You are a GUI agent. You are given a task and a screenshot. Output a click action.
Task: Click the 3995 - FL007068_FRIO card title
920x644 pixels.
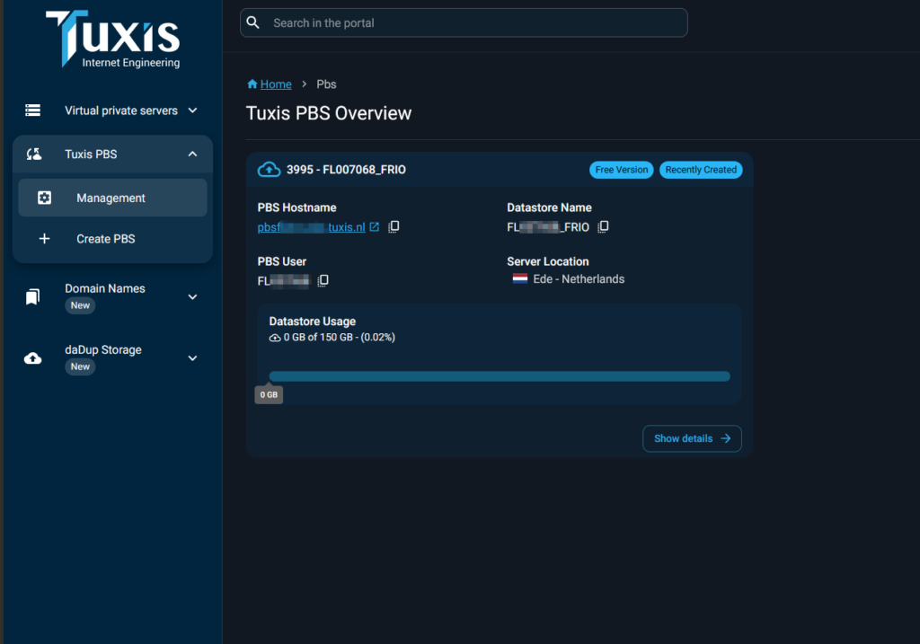[x=346, y=170]
